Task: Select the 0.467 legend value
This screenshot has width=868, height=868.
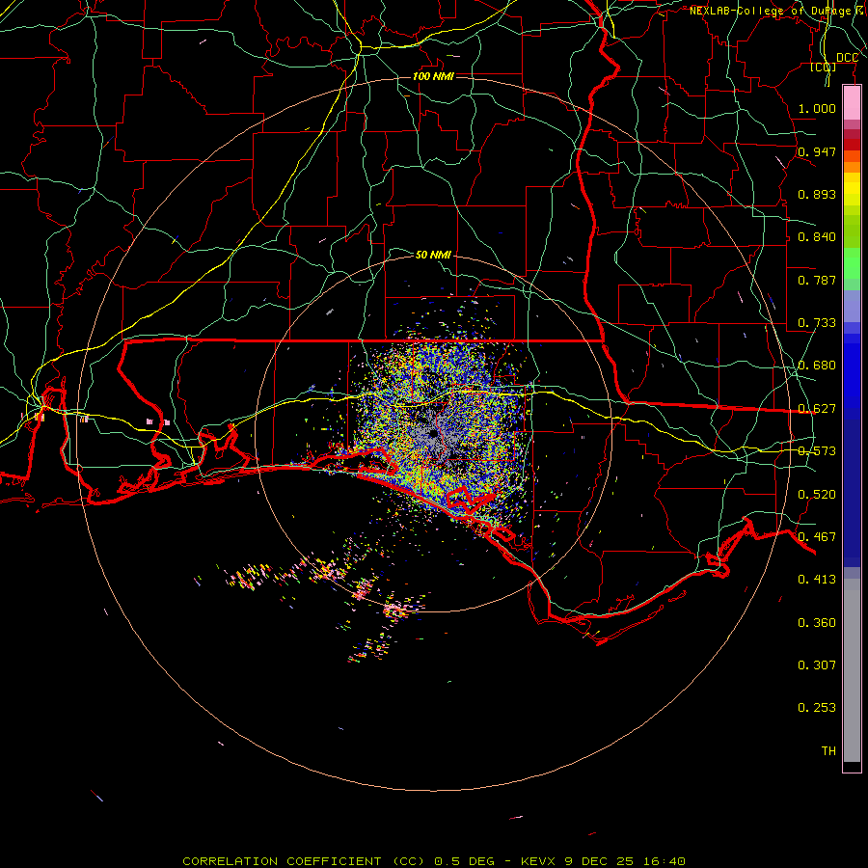Action: pyautogui.click(x=817, y=537)
